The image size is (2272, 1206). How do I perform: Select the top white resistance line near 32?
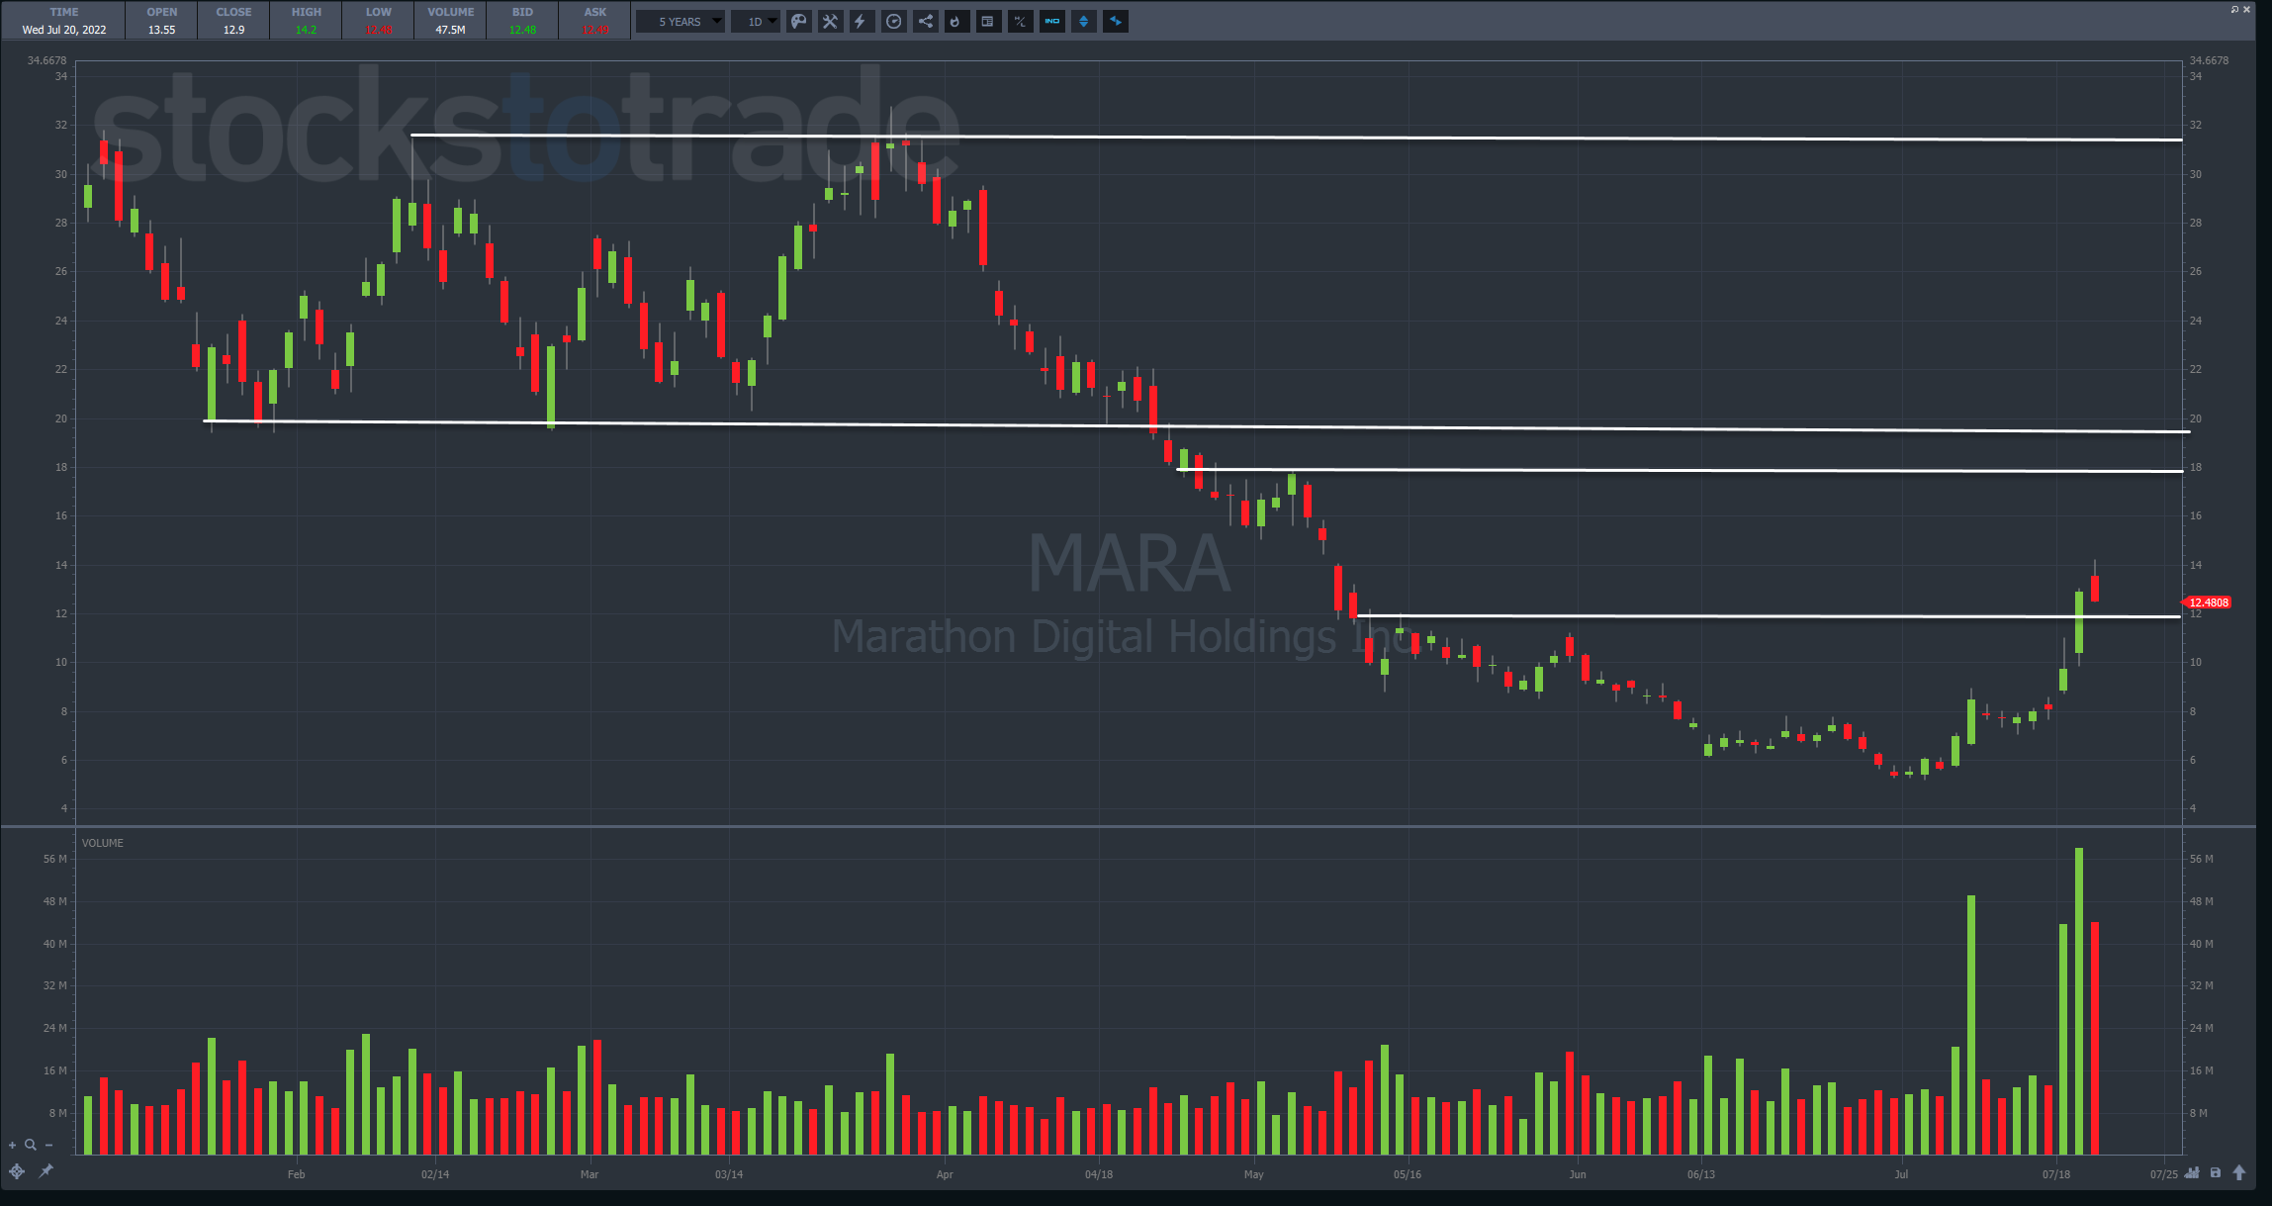[1296, 138]
